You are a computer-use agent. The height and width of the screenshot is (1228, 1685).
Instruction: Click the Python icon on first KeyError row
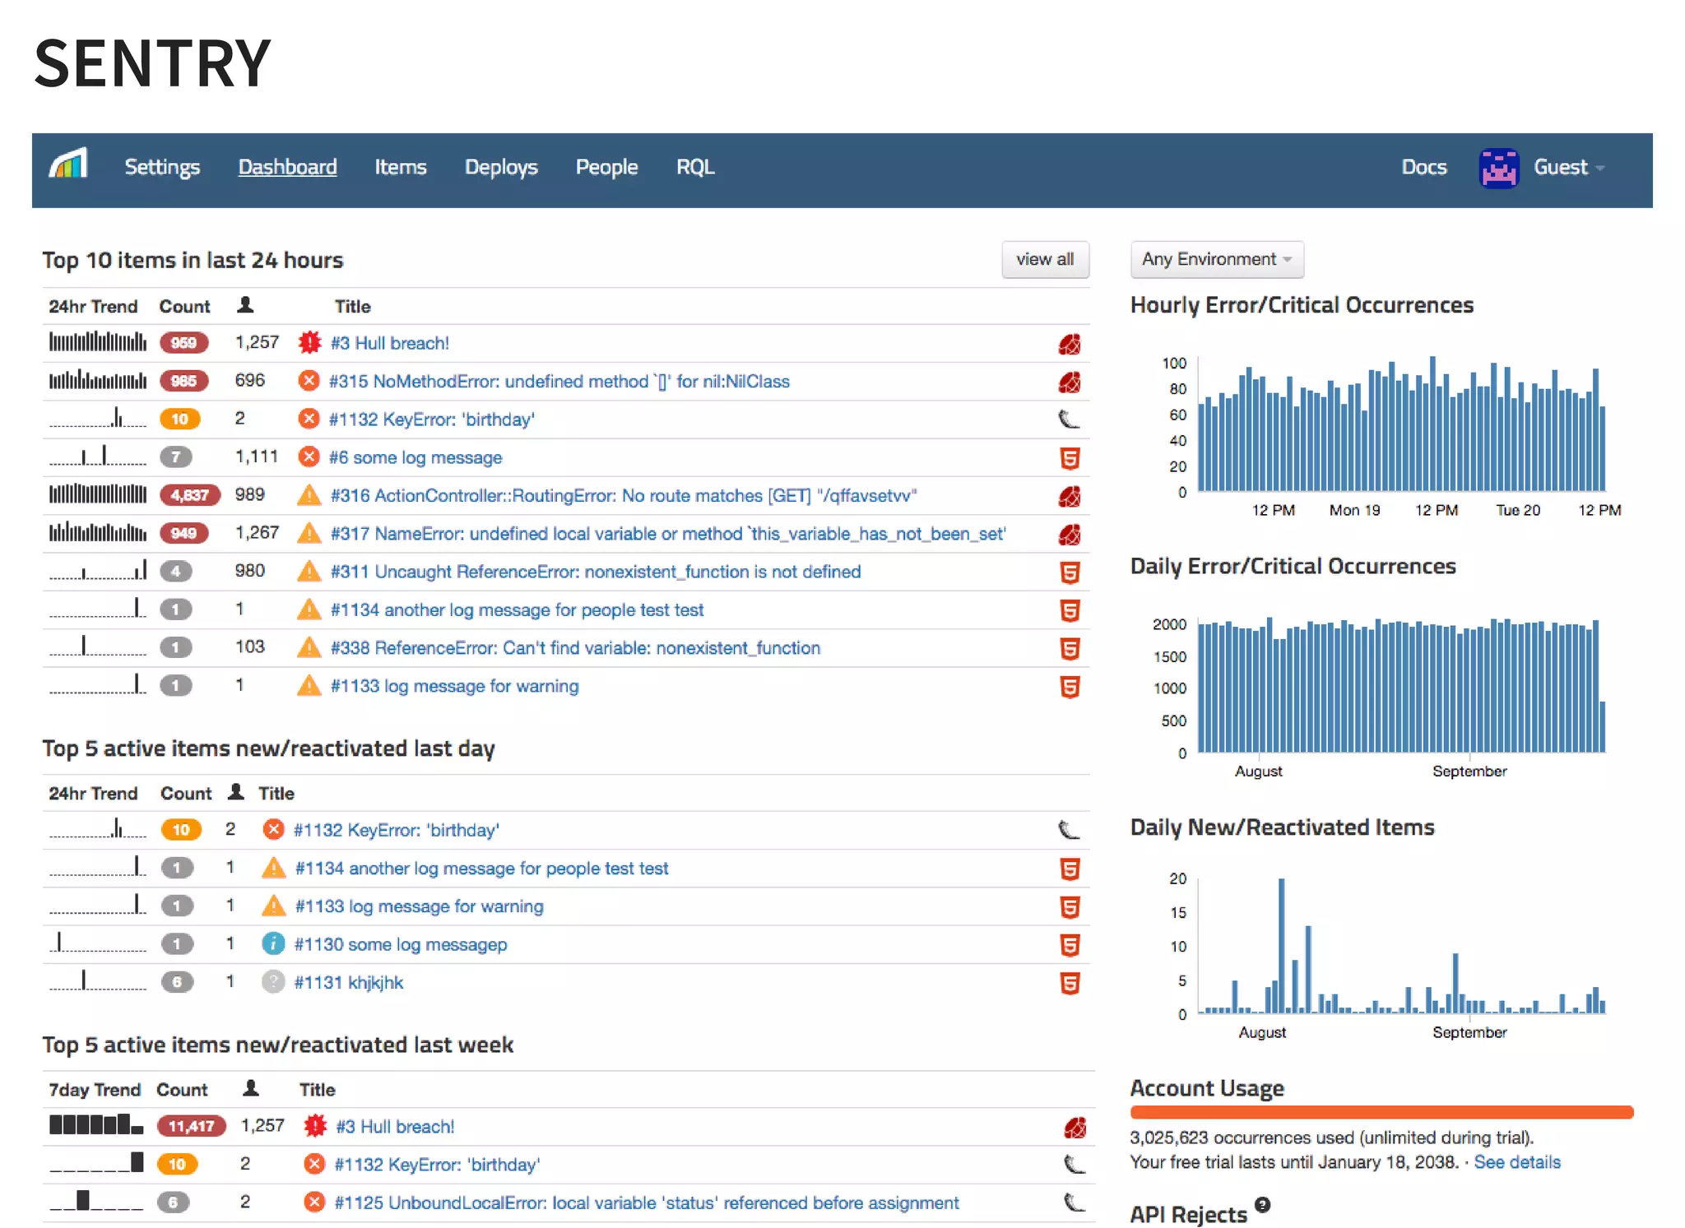[1068, 419]
